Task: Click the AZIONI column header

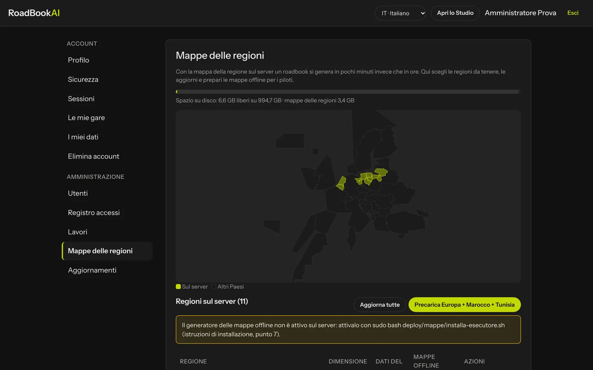Action: pos(474,361)
